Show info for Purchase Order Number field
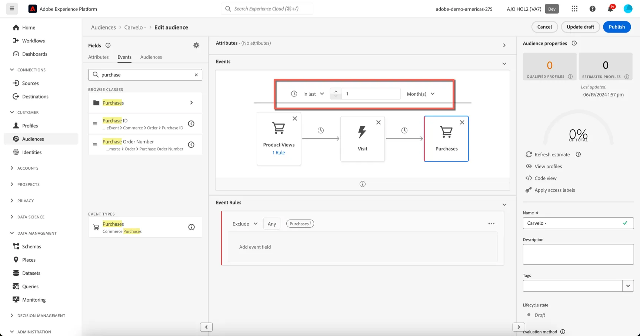The height and width of the screenshot is (336, 640). (191, 145)
